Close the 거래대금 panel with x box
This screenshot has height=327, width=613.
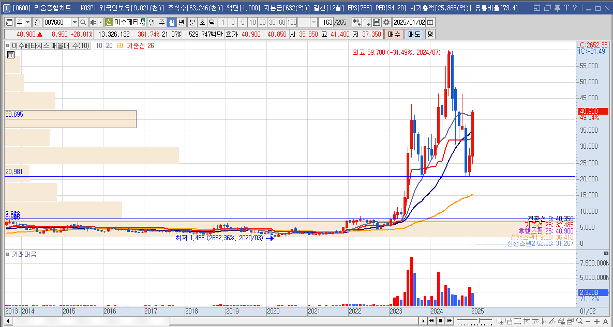pos(606,253)
